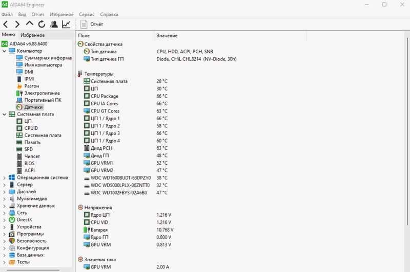Screen dimensions: 410x272
Task: Open the Вид menu
Action: click(x=22, y=15)
